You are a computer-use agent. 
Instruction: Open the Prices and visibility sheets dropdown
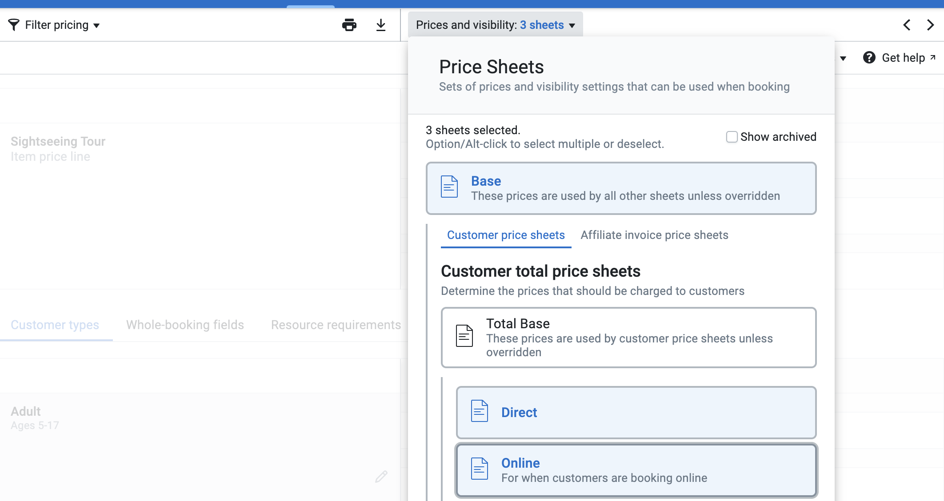[x=496, y=25]
